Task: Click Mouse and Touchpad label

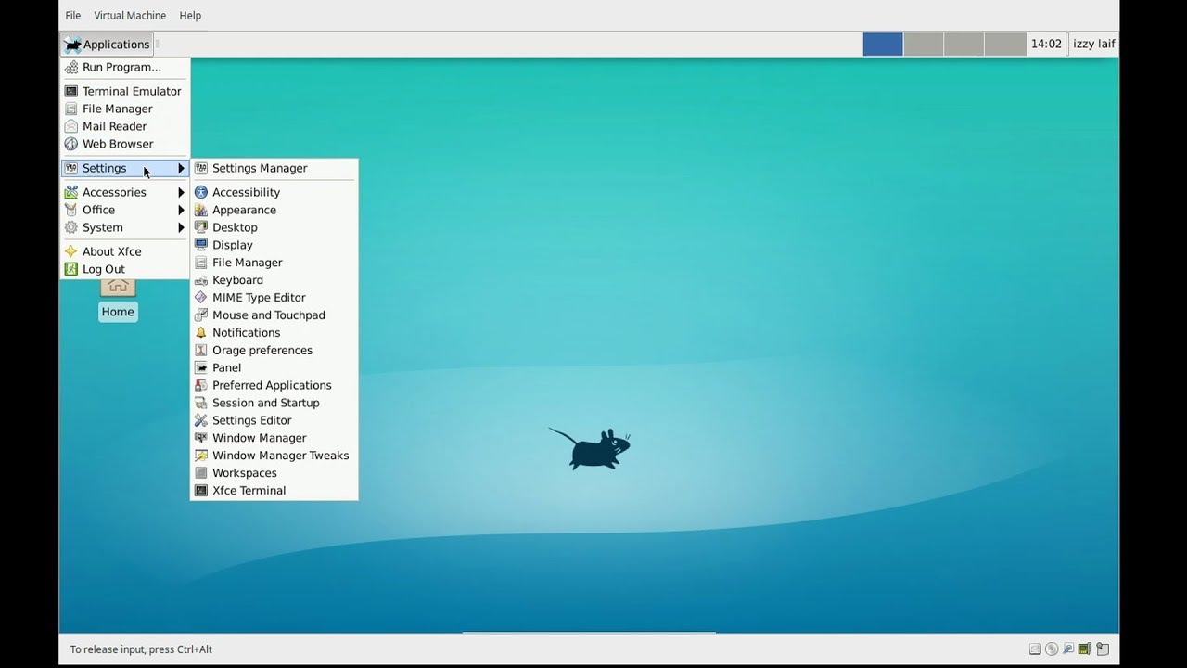Action: (x=269, y=315)
